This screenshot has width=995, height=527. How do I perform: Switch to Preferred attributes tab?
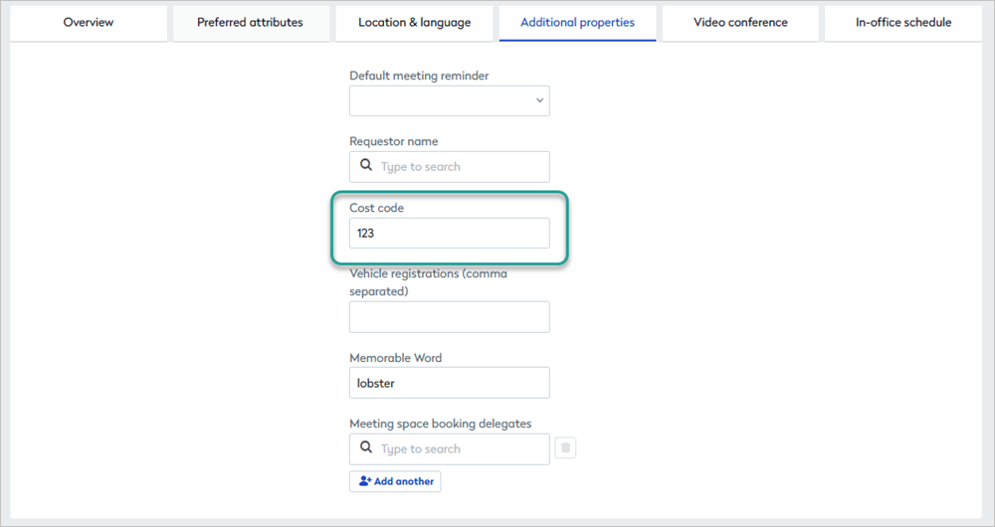pyautogui.click(x=250, y=23)
